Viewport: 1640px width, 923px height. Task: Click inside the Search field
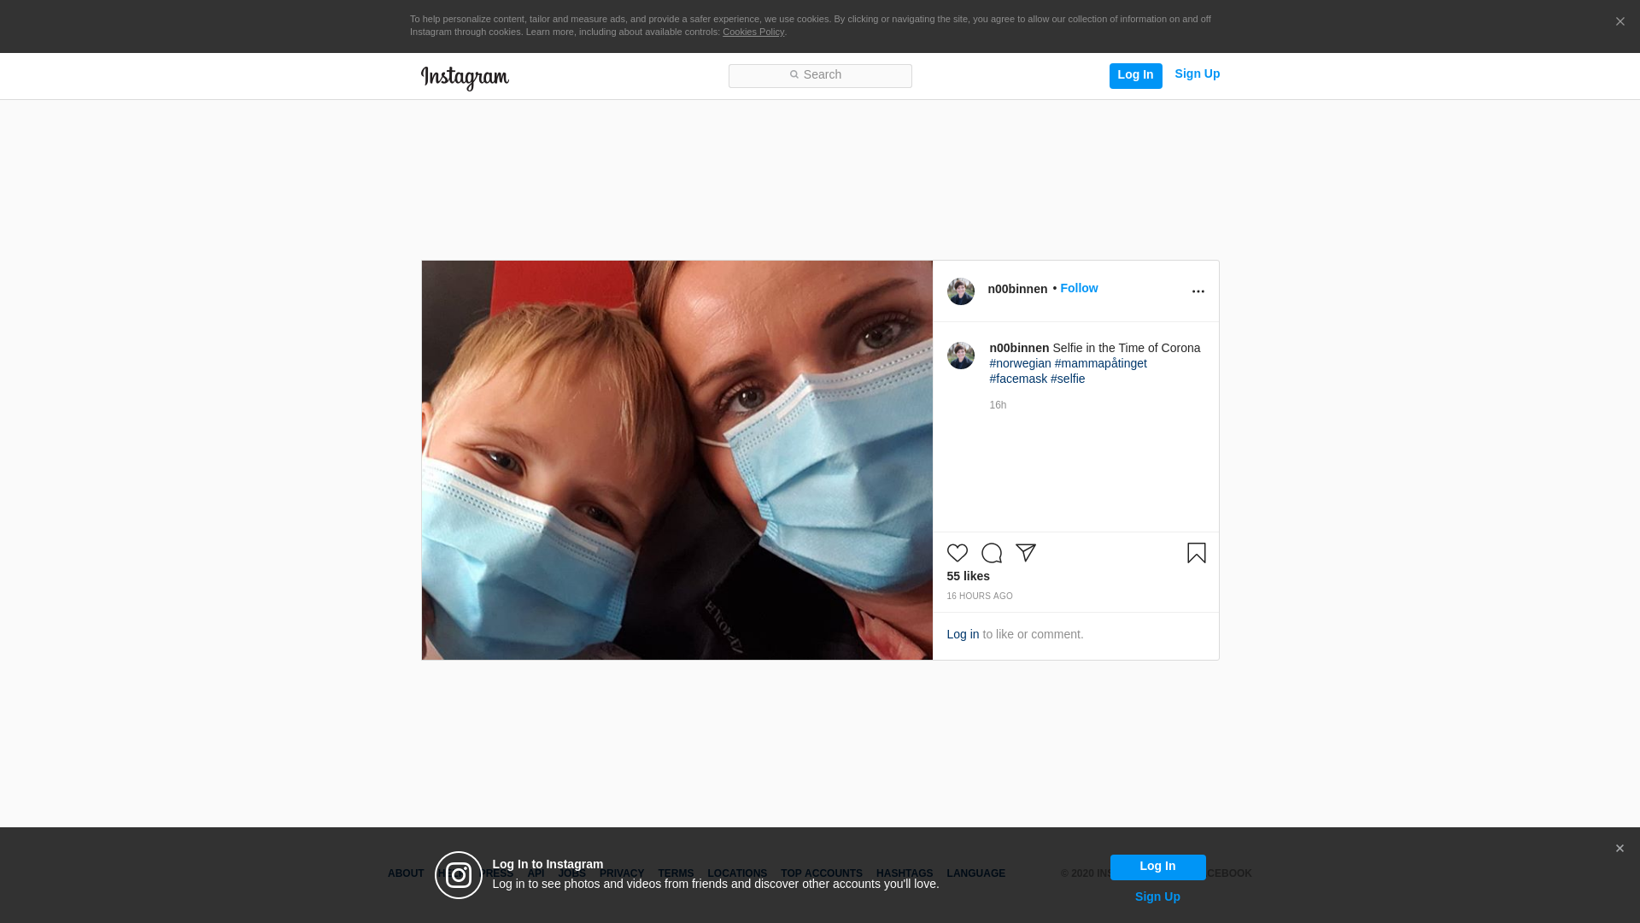click(x=820, y=75)
